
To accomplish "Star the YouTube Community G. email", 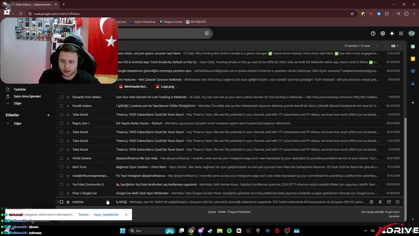I will point(68,185).
